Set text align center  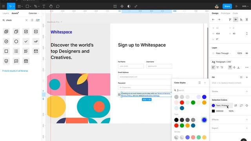point(217,67)
